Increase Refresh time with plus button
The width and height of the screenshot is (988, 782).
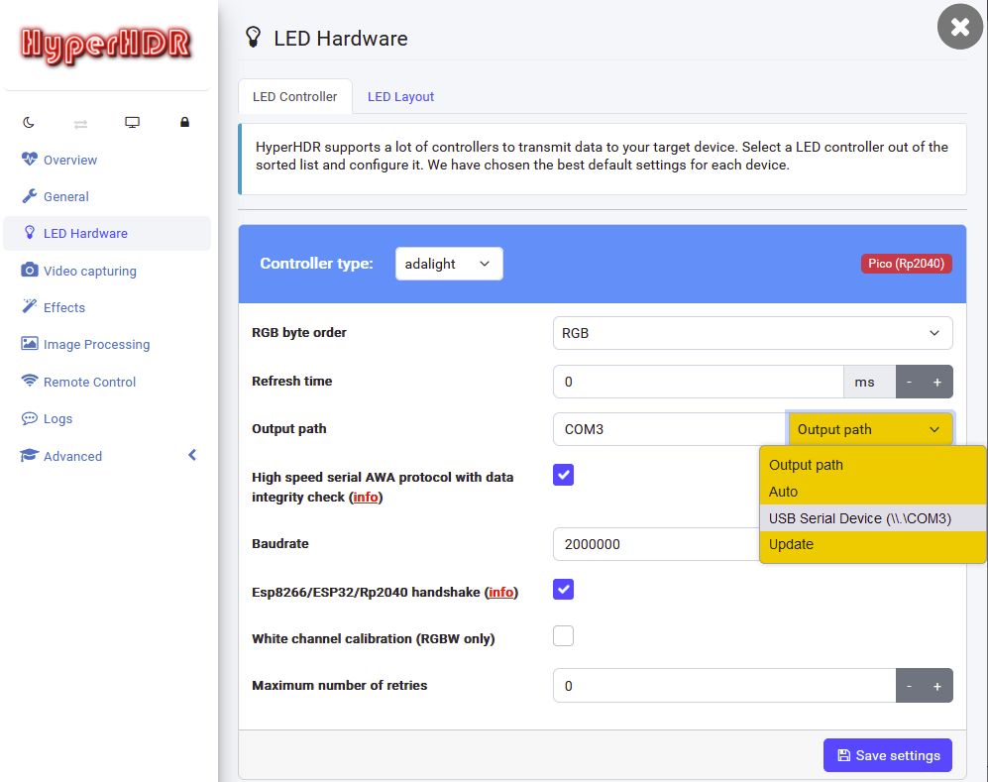coord(937,382)
